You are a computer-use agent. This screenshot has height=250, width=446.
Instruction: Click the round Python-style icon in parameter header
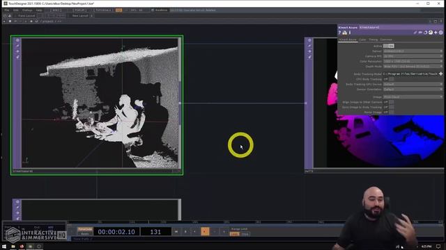click(431, 33)
